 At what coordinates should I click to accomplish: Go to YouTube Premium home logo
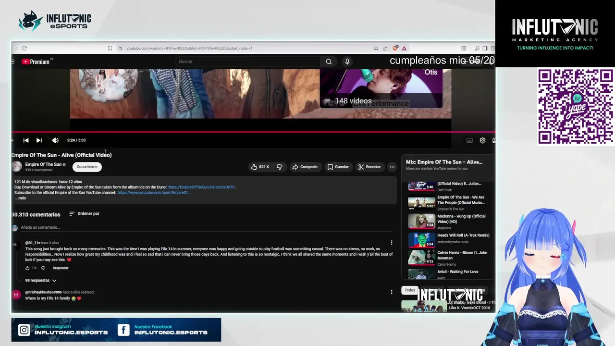pos(36,62)
